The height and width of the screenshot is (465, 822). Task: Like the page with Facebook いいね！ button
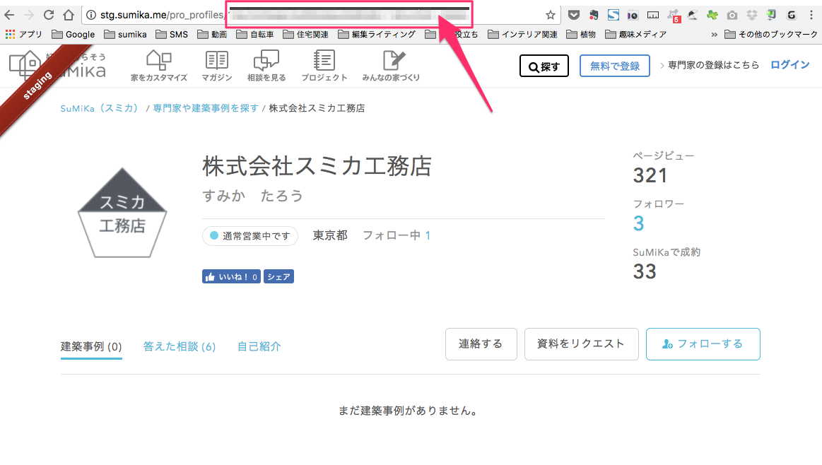[231, 277]
